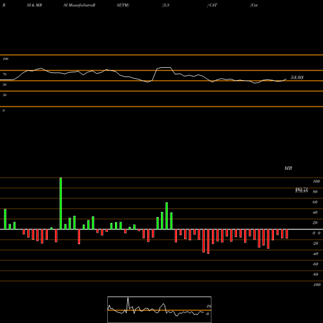Click the MR chart title label
This screenshot has height=323, width=323.
tap(288, 168)
